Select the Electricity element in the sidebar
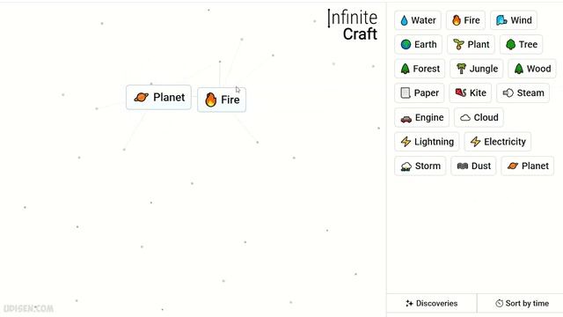Viewport: 563px width, 317px height. [x=498, y=142]
